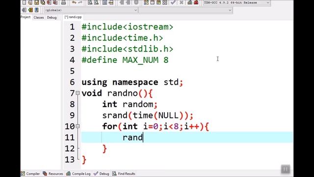Image resolution: width=314 pixels, height=177 pixels.
Task: Click the line '#include<iostream>'
Action: (x=128, y=27)
